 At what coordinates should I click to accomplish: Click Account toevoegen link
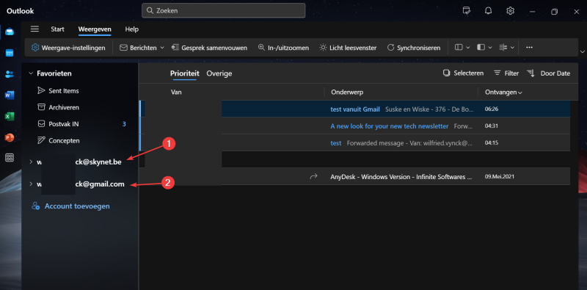point(70,206)
